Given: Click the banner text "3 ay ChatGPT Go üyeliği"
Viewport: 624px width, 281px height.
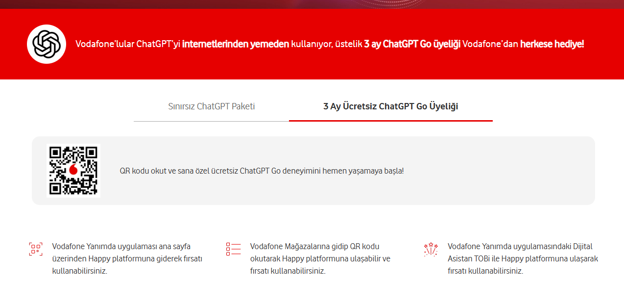Looking at the screenshot, I should [412, 44].
